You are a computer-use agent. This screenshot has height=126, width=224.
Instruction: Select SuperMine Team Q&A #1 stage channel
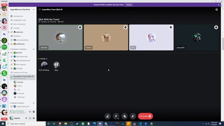22,77
